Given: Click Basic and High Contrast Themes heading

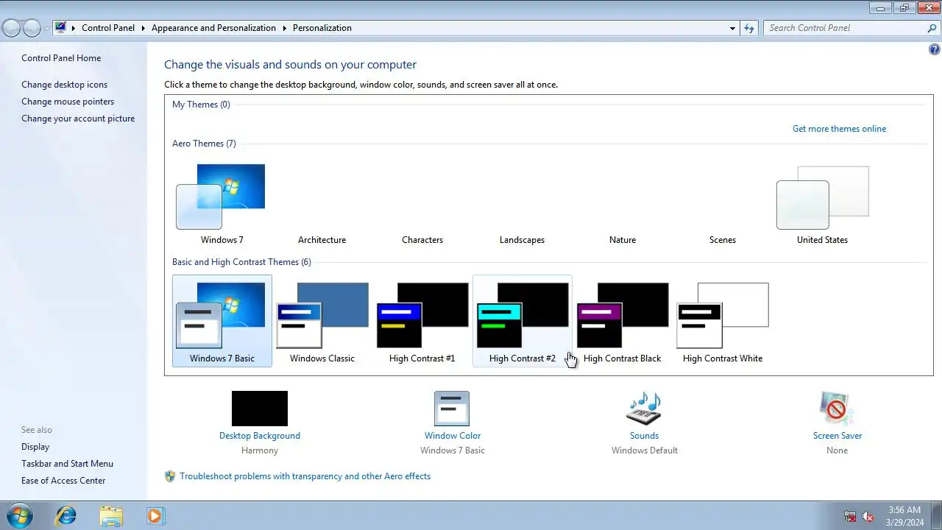Looking at the screenshot, I should (x=241, y=262).
